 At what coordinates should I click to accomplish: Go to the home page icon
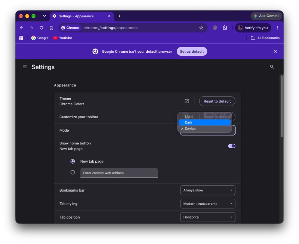tap(51, 28)
